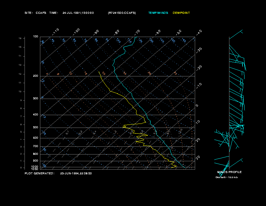Click the '-20' right-side temperature label
Image resolution: width=266 pixels, height=206 pixels.
coord(199,68)
